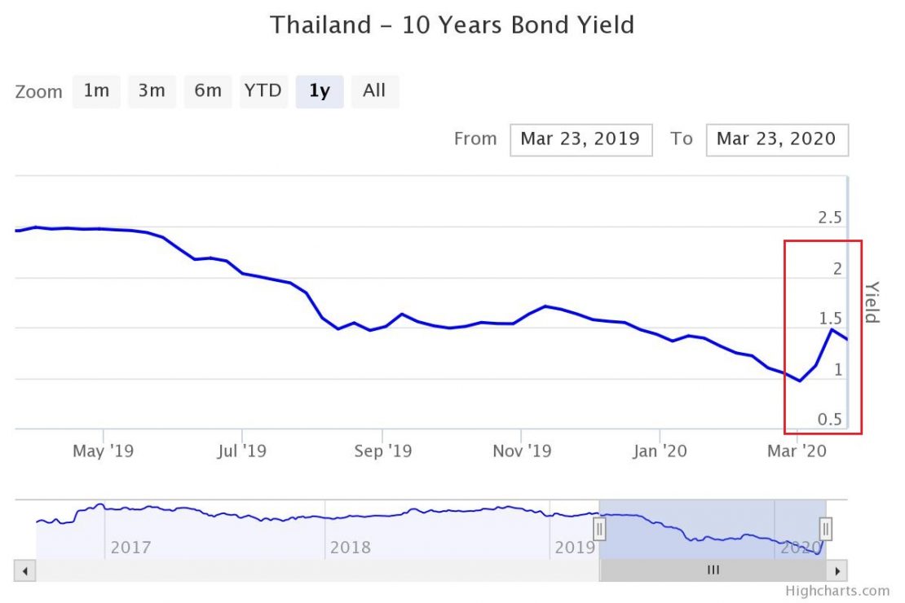Select the 6m zoom range button
This screenshot has width=905, height=603.
[x=207, y=91]
